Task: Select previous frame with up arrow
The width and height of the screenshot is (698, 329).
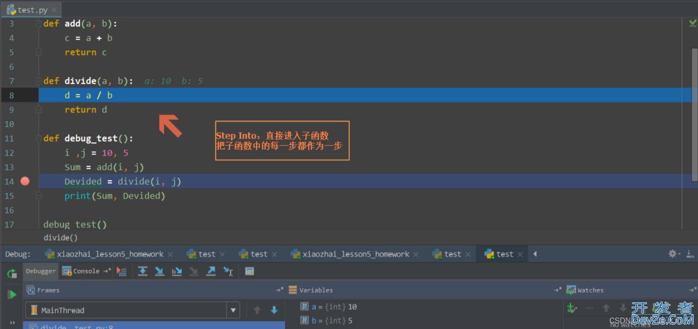Action: coord(257,310)
